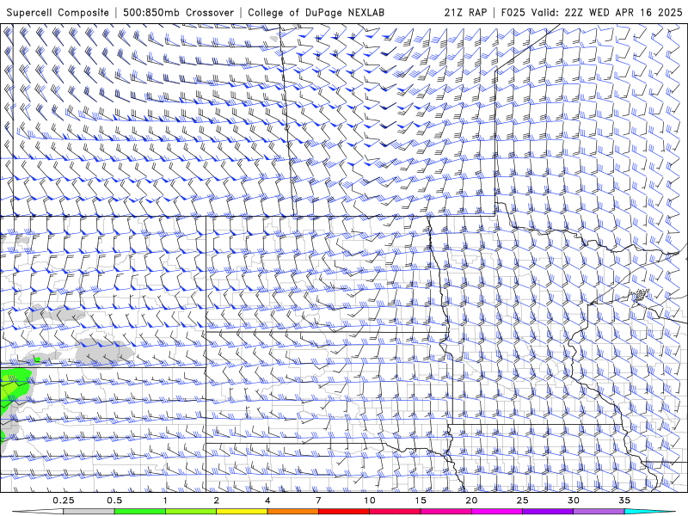Click the gray 0.25–0.5 legend swatch
Screen dimensions: 688x516
tap(89, 512)
